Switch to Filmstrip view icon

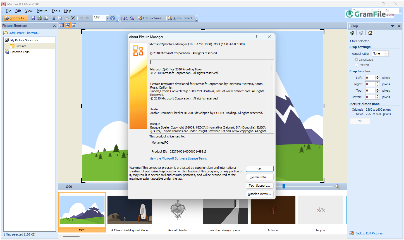(68, 25)
